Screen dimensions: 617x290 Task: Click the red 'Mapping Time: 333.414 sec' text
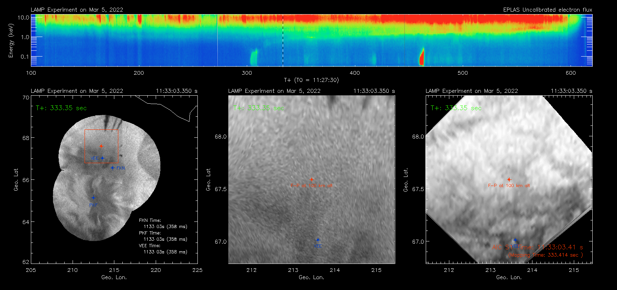(546, 255)
